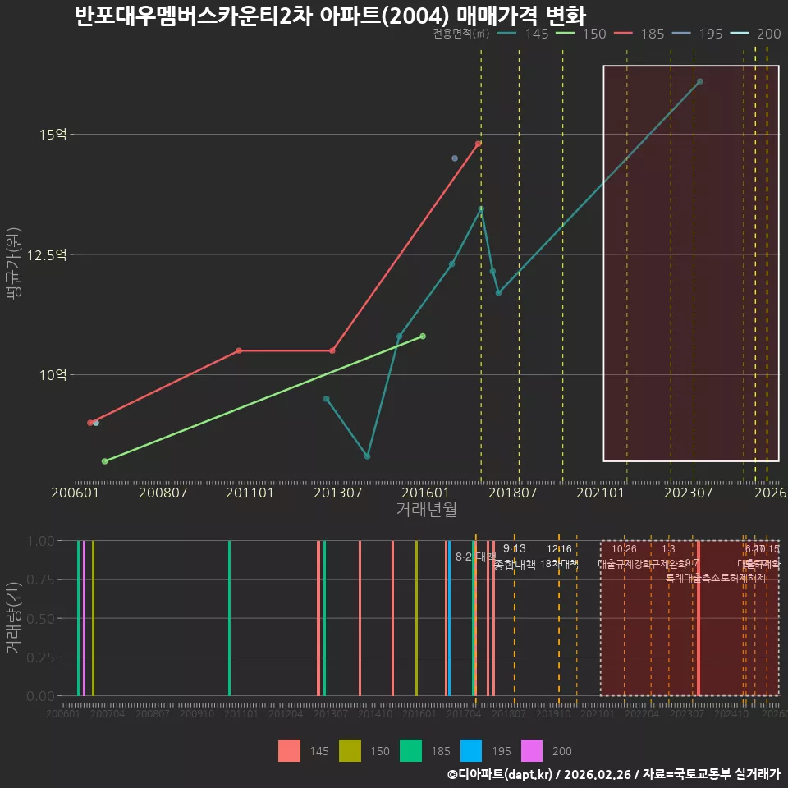Click the lone 195 data point near 14.5억
Viewport: 788px width, 788px height.
point(455,158)
